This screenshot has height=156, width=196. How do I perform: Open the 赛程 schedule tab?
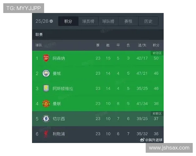click(128, 21)
